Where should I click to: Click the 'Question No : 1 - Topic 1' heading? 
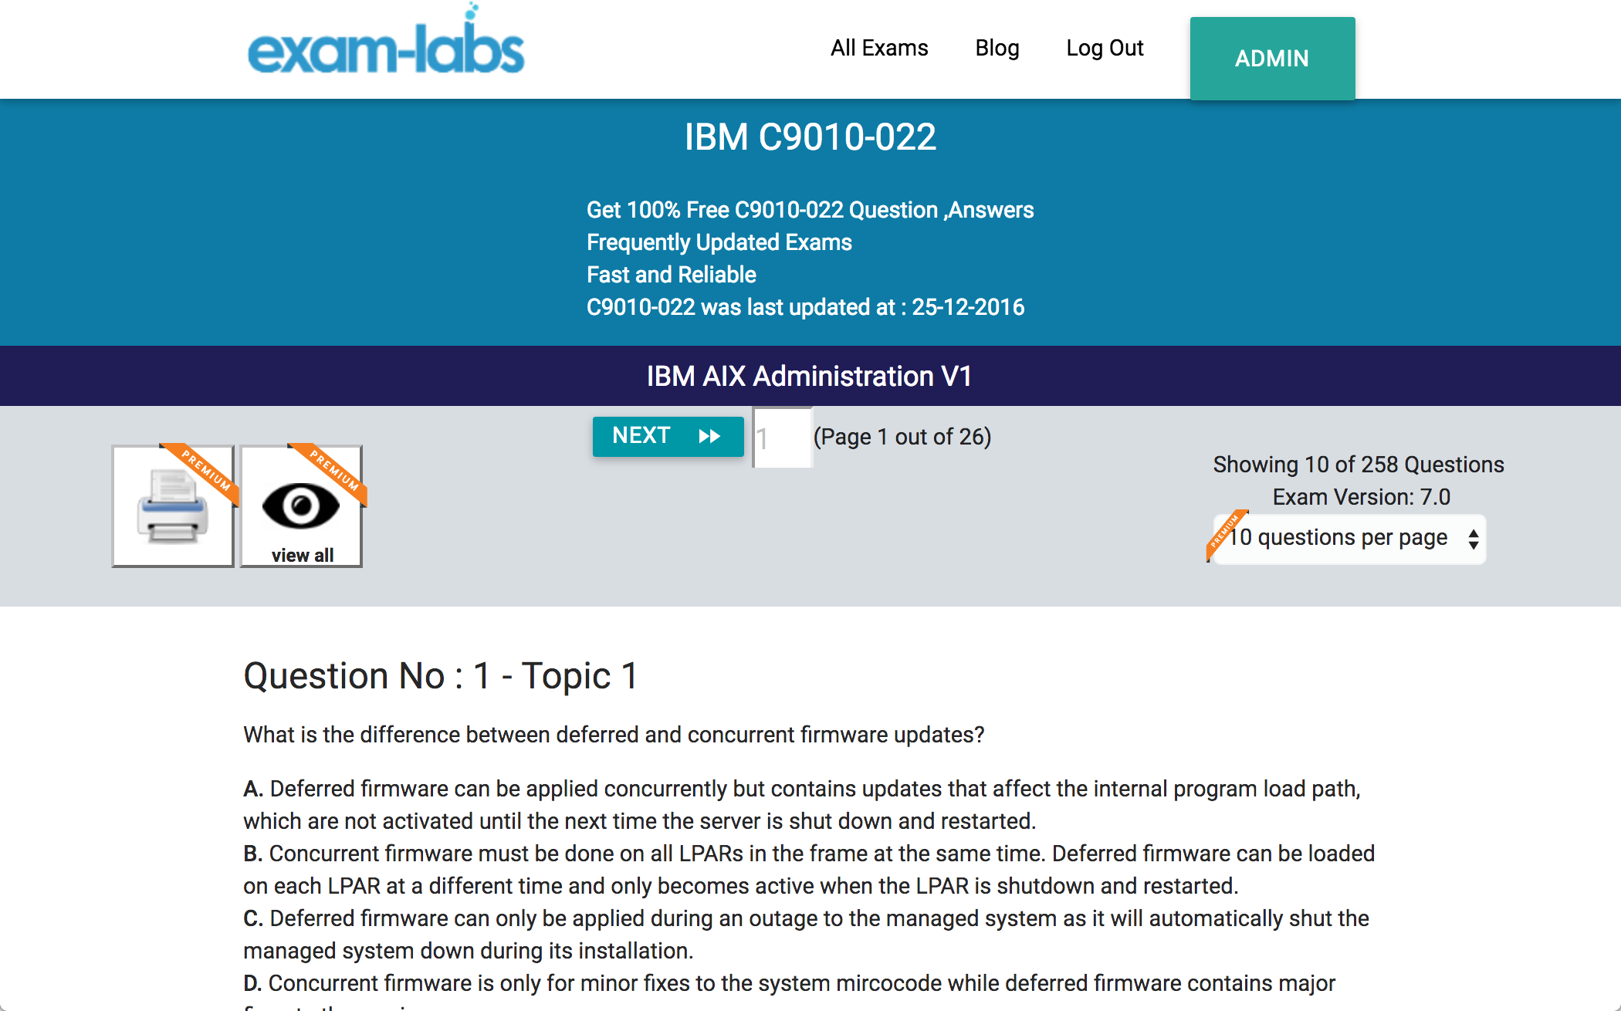pyautogui.click(x=441, y=676)
